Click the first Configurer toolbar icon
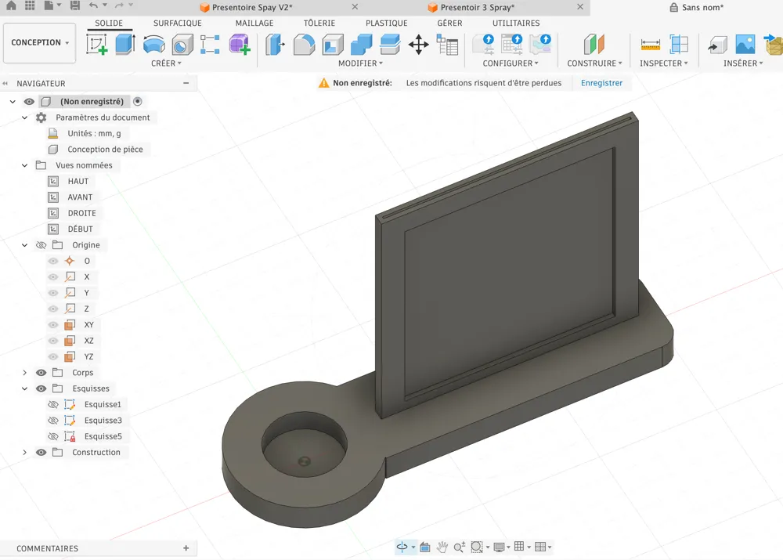This screenshot has height=560, width=783. pos(483,44)
